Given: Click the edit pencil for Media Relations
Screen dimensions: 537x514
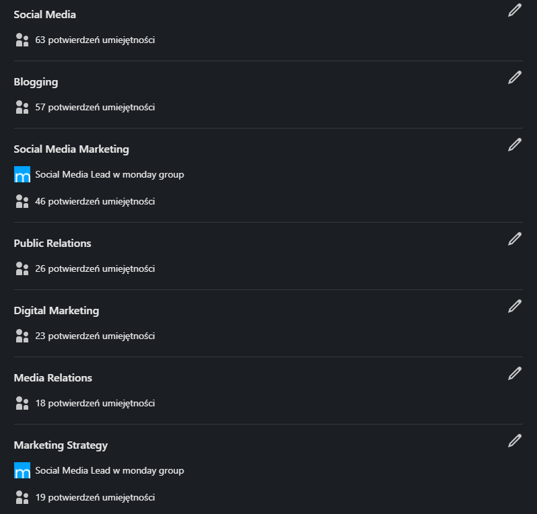Looking at the screenshot, I should [x=515, y=373].
